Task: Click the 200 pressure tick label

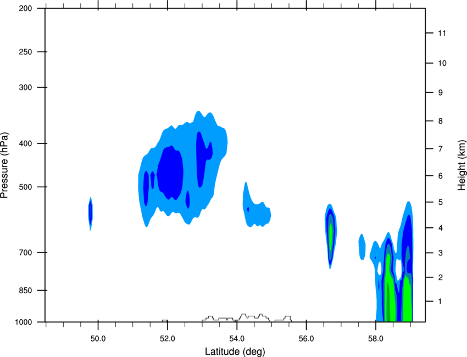Action: click(x=26, y=9)
